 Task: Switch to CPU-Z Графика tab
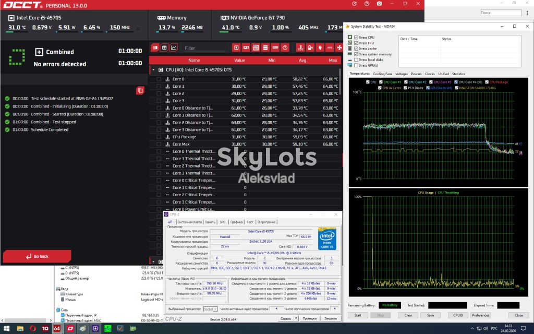(x=236, y=222)
